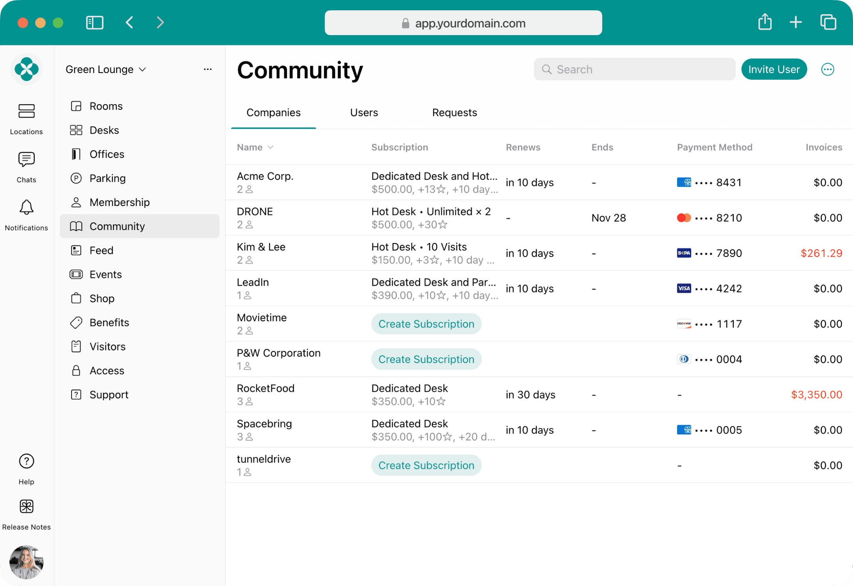Click the Search field
853x586 pixels.
point(635,69)
